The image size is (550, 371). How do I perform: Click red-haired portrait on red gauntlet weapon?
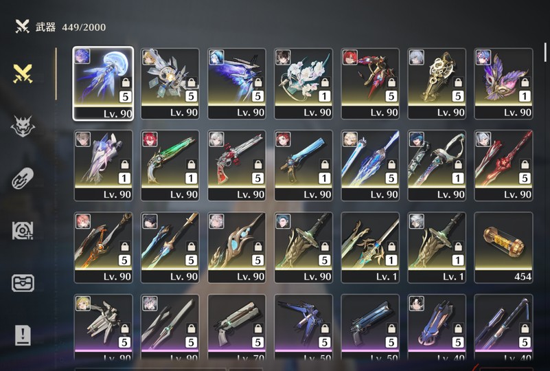coord(350,57)
